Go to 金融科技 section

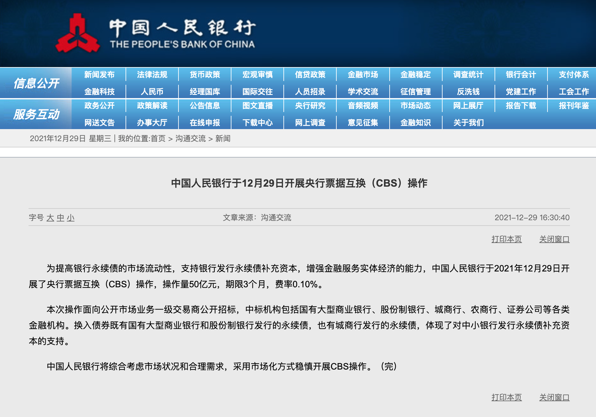[x=99, y=92]
